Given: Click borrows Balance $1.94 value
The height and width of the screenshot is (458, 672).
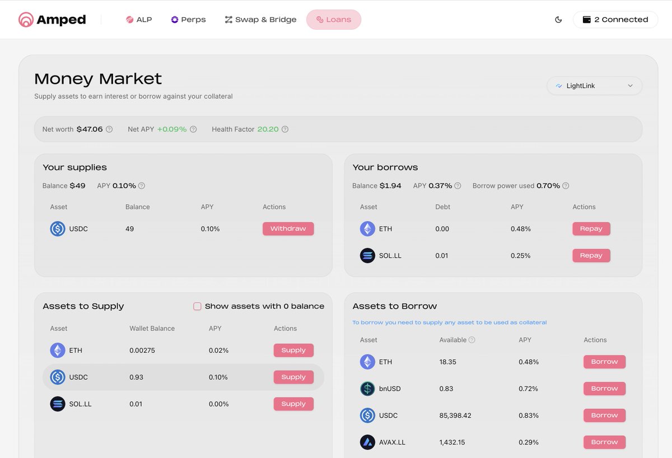Looking at the screenshot, I should point(390,186).
